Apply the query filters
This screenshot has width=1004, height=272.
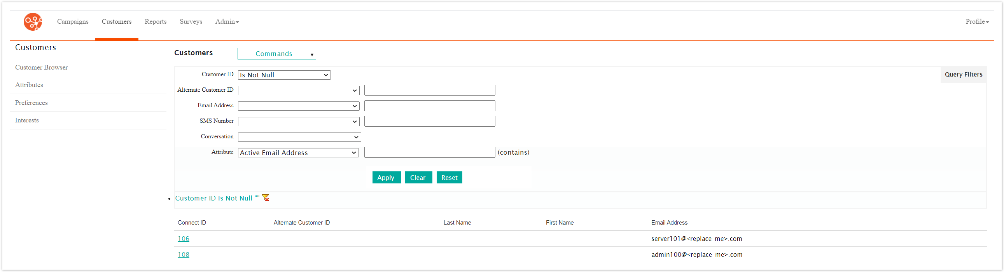(x=386, y=178)
